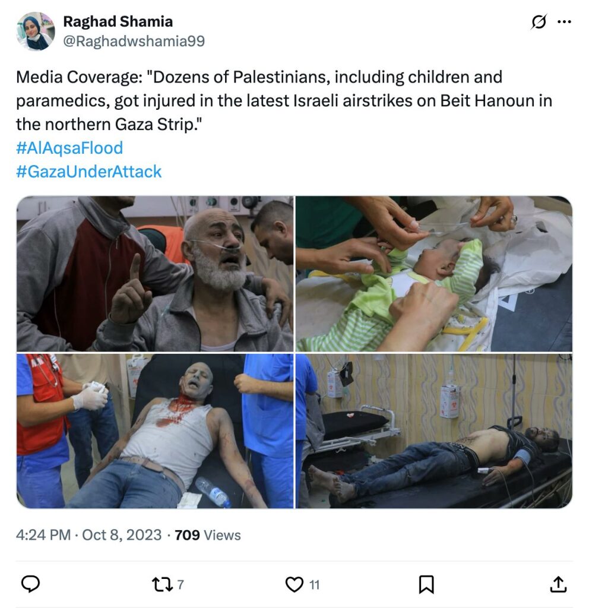Open Raghad Shamia's profile avatar

[x=35, y=31]
